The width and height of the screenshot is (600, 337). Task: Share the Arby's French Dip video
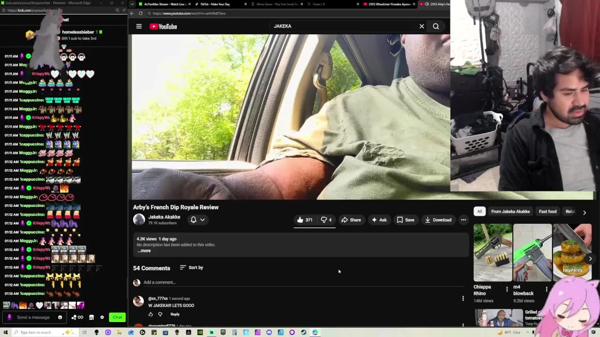click(351, 220)
